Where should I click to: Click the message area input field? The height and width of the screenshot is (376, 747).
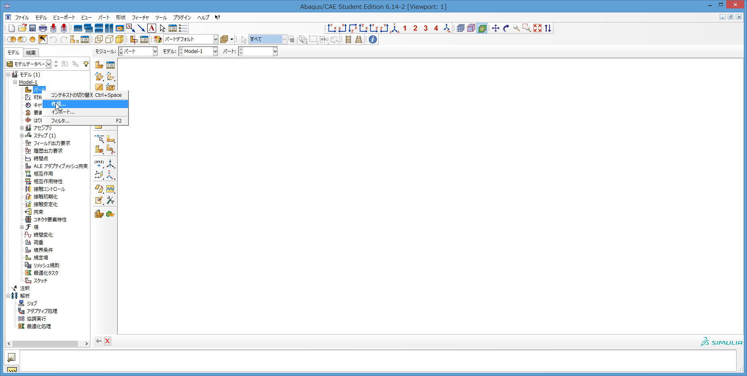(x=378, y=361)
